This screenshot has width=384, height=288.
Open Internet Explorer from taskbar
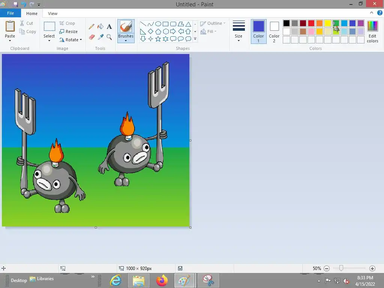[115, 280]
